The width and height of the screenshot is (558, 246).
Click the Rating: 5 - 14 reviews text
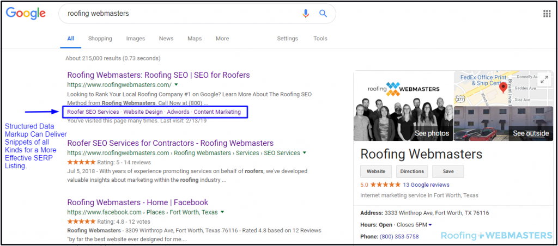124,163
